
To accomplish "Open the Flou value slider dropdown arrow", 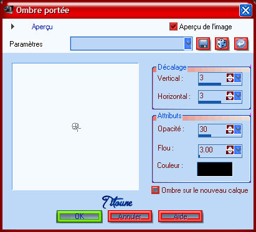I will click(238, 150).
